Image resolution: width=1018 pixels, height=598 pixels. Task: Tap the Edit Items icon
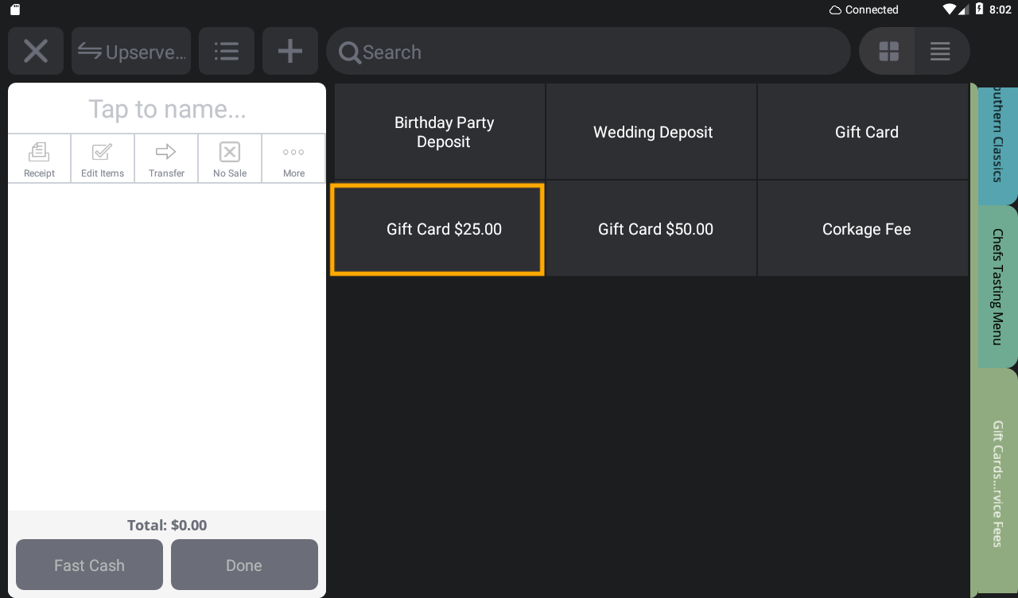click(102, 157)
